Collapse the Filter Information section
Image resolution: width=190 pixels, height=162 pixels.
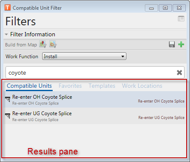(x=6, y=34)
